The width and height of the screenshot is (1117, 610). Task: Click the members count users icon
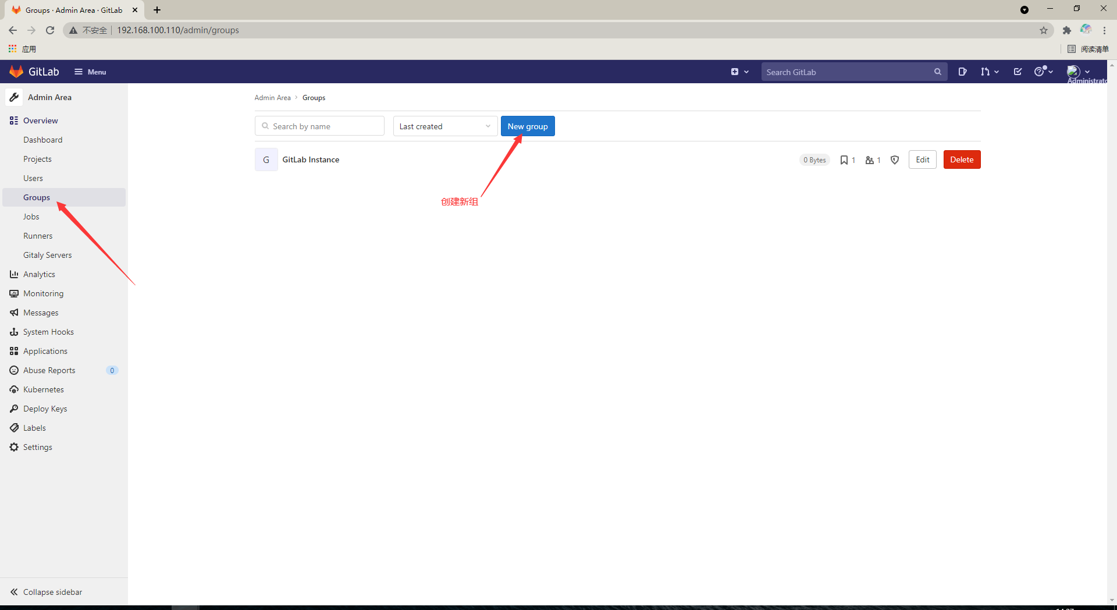869,160
